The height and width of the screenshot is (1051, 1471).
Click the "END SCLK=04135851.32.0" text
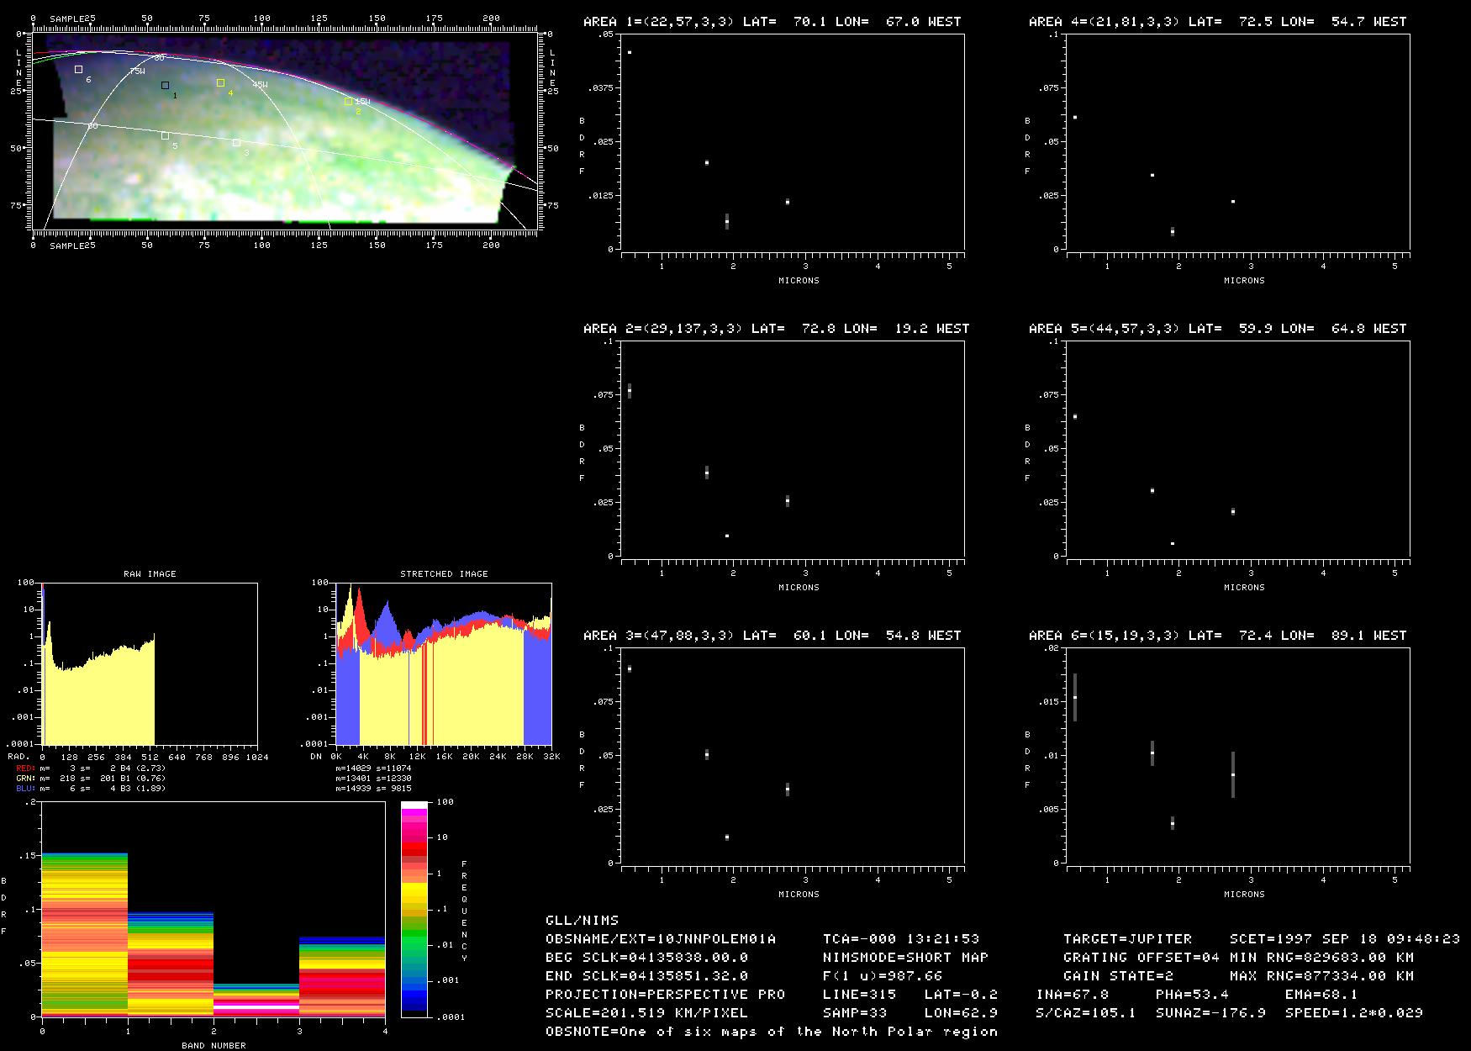click(647, 976)
